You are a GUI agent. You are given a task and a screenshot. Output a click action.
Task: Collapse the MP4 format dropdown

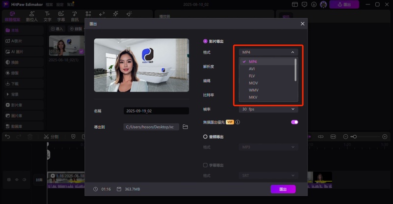268,52
